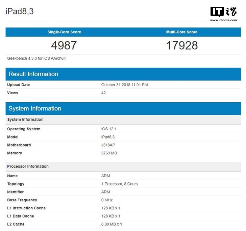Click the gray System Information subheader row
The image size is (246, 231).
point(123,120)
